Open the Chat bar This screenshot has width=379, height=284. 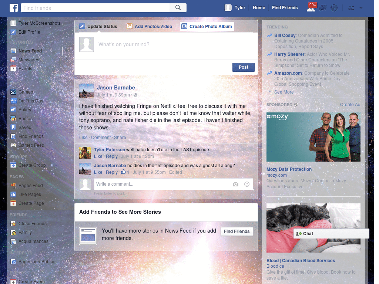point(331,234)
